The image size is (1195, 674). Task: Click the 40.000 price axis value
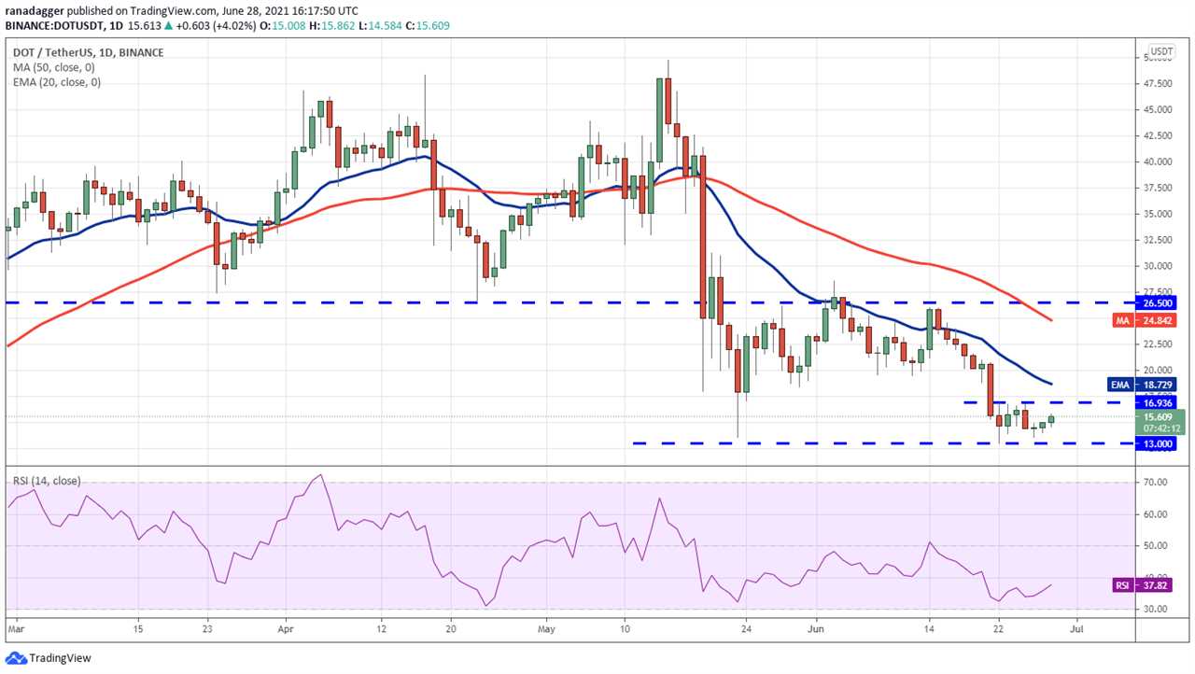[x=1159, y=161]
